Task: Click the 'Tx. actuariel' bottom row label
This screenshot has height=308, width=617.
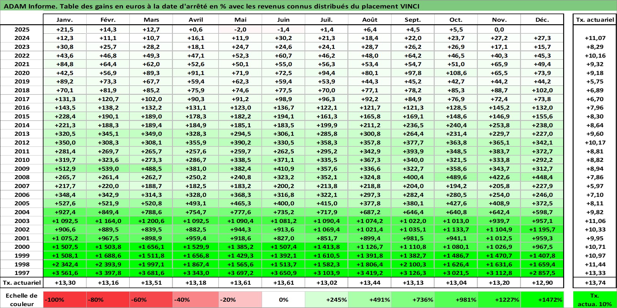Action: pos(22,282)
